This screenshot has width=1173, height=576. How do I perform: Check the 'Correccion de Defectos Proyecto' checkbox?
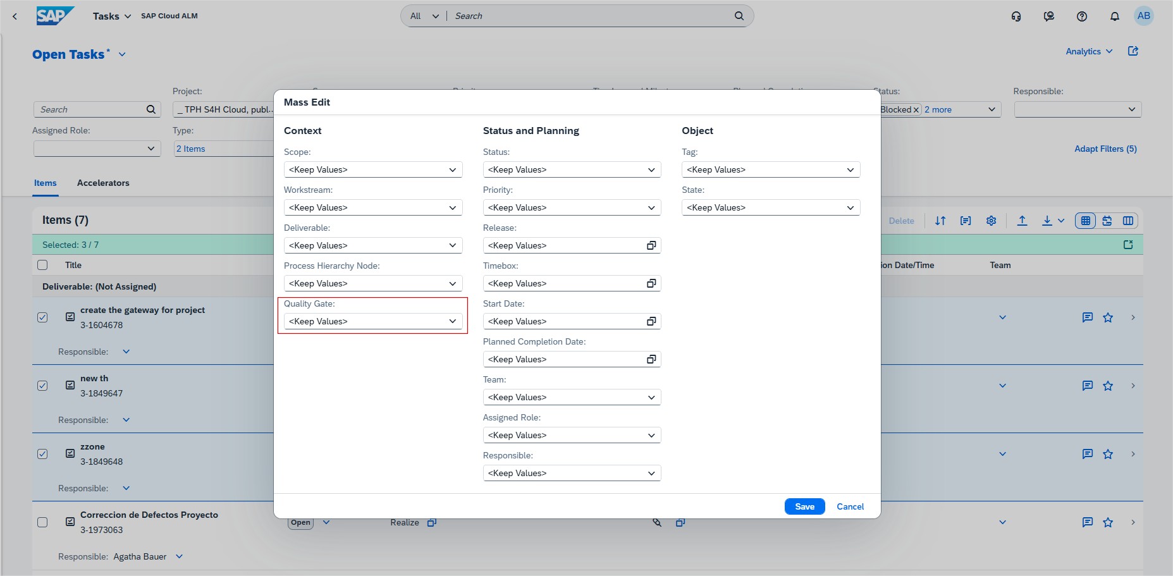tap(42, 522)
